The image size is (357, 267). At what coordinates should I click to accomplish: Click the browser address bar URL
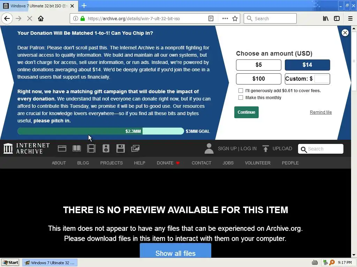click(134, 19)
